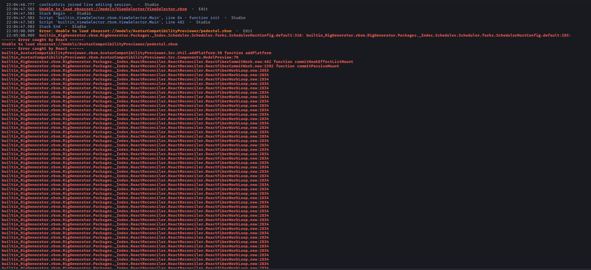Select the SchedulerHostConfig.default:316 log line

(x=171, y=35)
